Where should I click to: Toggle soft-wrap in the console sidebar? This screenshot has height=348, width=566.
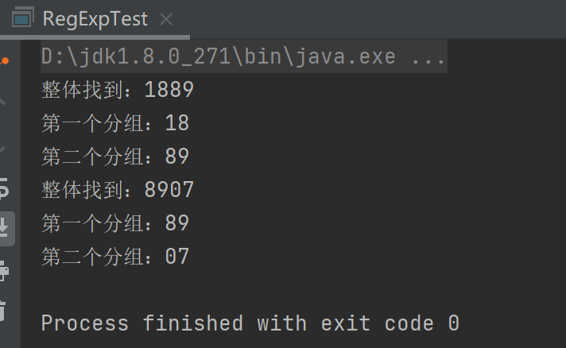click(x=4, y=189)
